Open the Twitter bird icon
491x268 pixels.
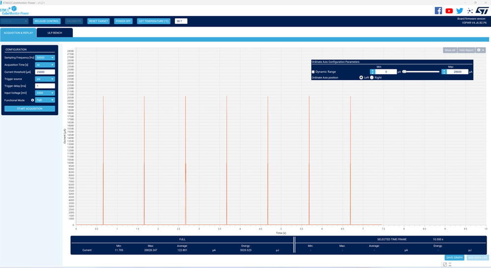coord(460,11)
